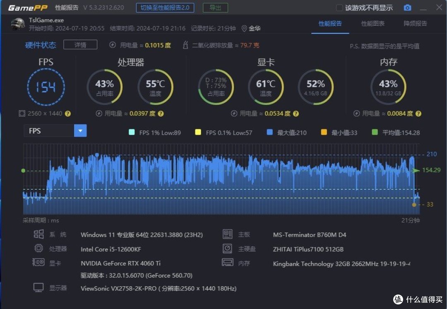
Task: Click the 导出 export button
Action: (x=215, y=8)
